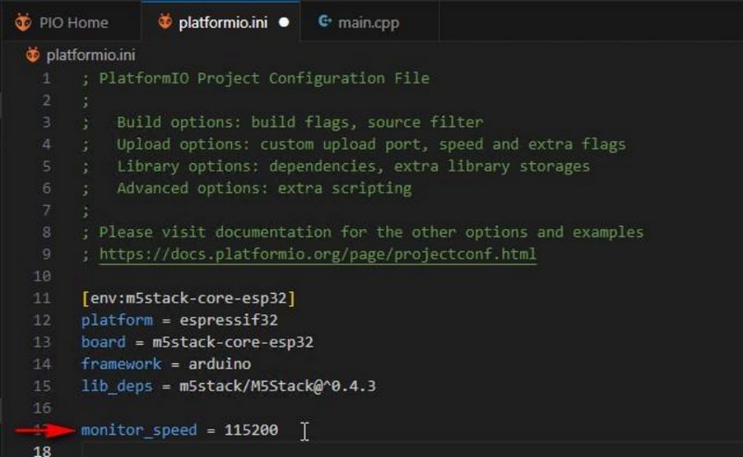This screenshot has height=457, width=743.
Task: Click the platformio.ini breadcrumb label
Action: (90, 56)
